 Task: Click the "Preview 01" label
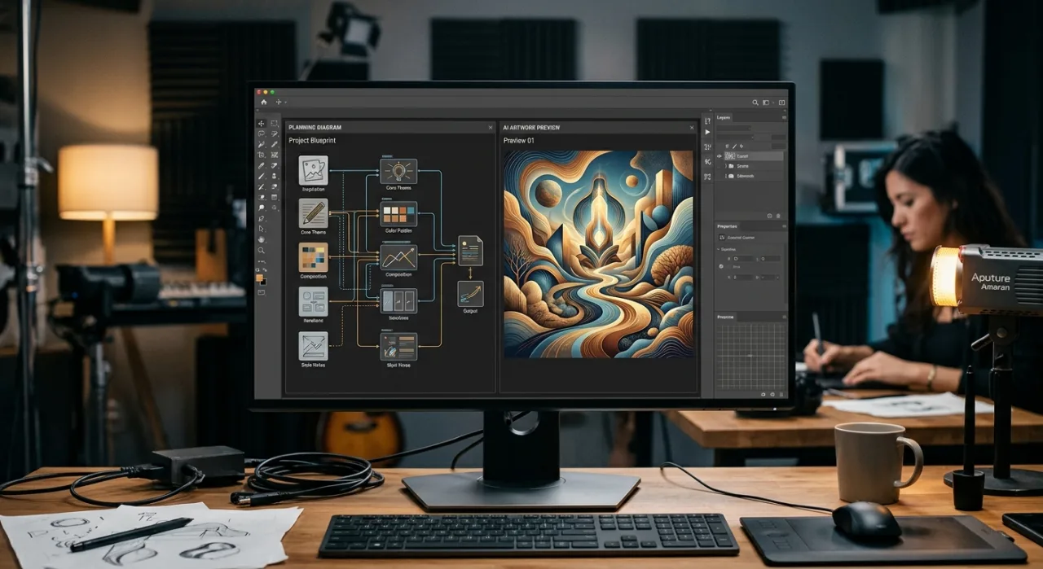519,141
